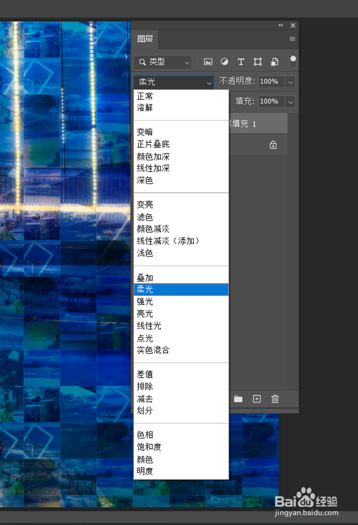Select 色相 blend mode
Image resolution: width=358 pixels, height=525 pixels.
[x=181, y=435]
